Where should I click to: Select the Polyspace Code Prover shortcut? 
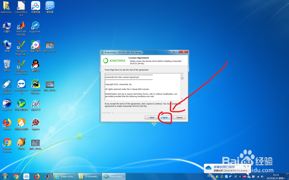tap(21, 67)
